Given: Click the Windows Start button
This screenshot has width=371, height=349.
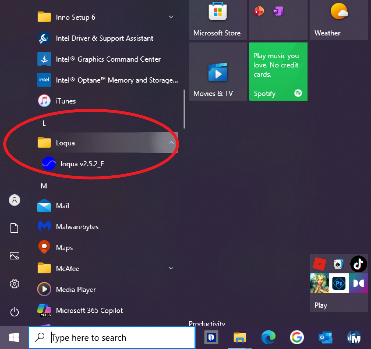Looking at the screenshot, I should coord(14,337).
